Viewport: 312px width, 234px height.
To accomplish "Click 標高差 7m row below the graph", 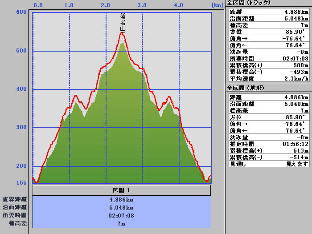I will [121, 223].
